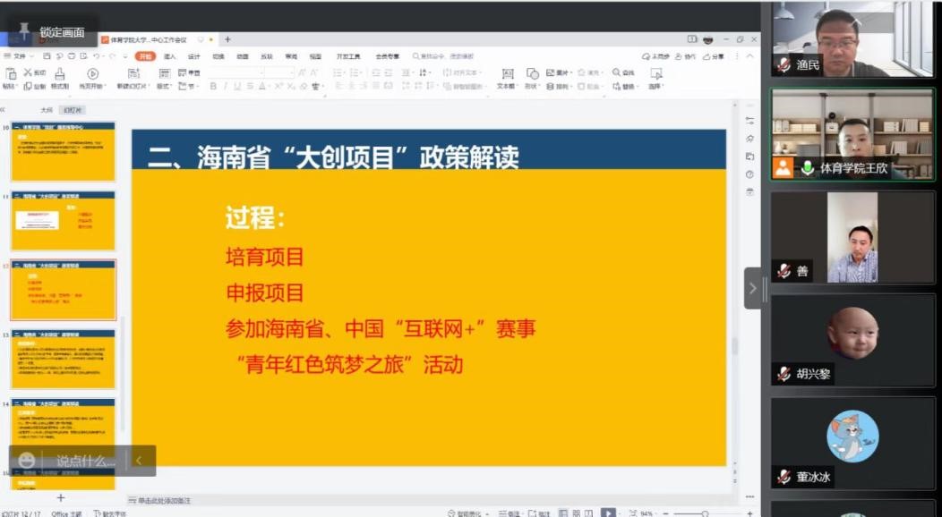Adjust the zoom slider in status bar
Image resolution: width=942 pixels, height=517 pixels.
(x=705, y=513)
